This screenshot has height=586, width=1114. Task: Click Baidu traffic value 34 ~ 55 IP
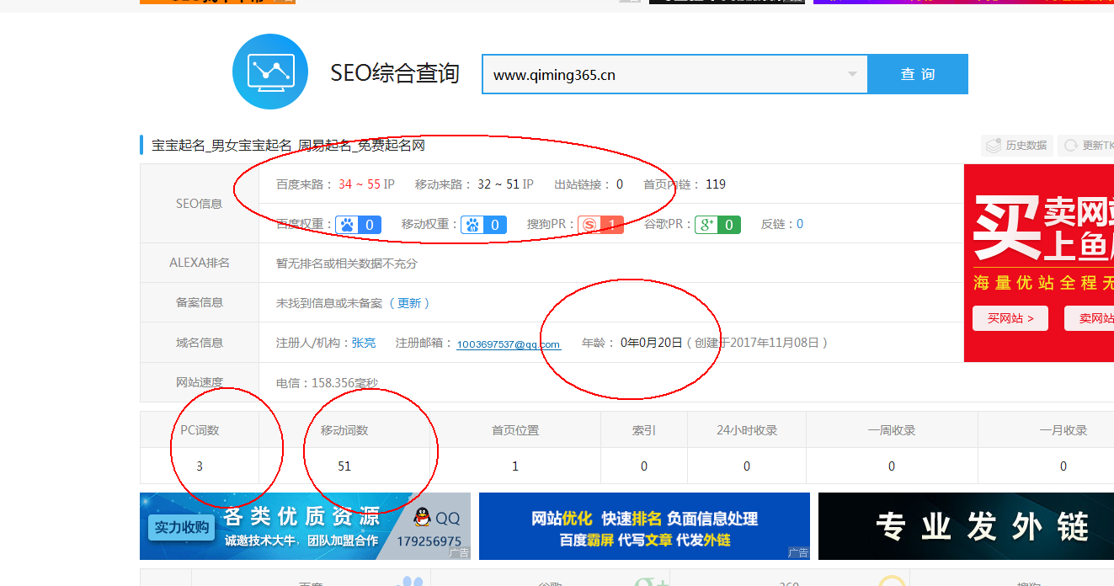(366, 184)
